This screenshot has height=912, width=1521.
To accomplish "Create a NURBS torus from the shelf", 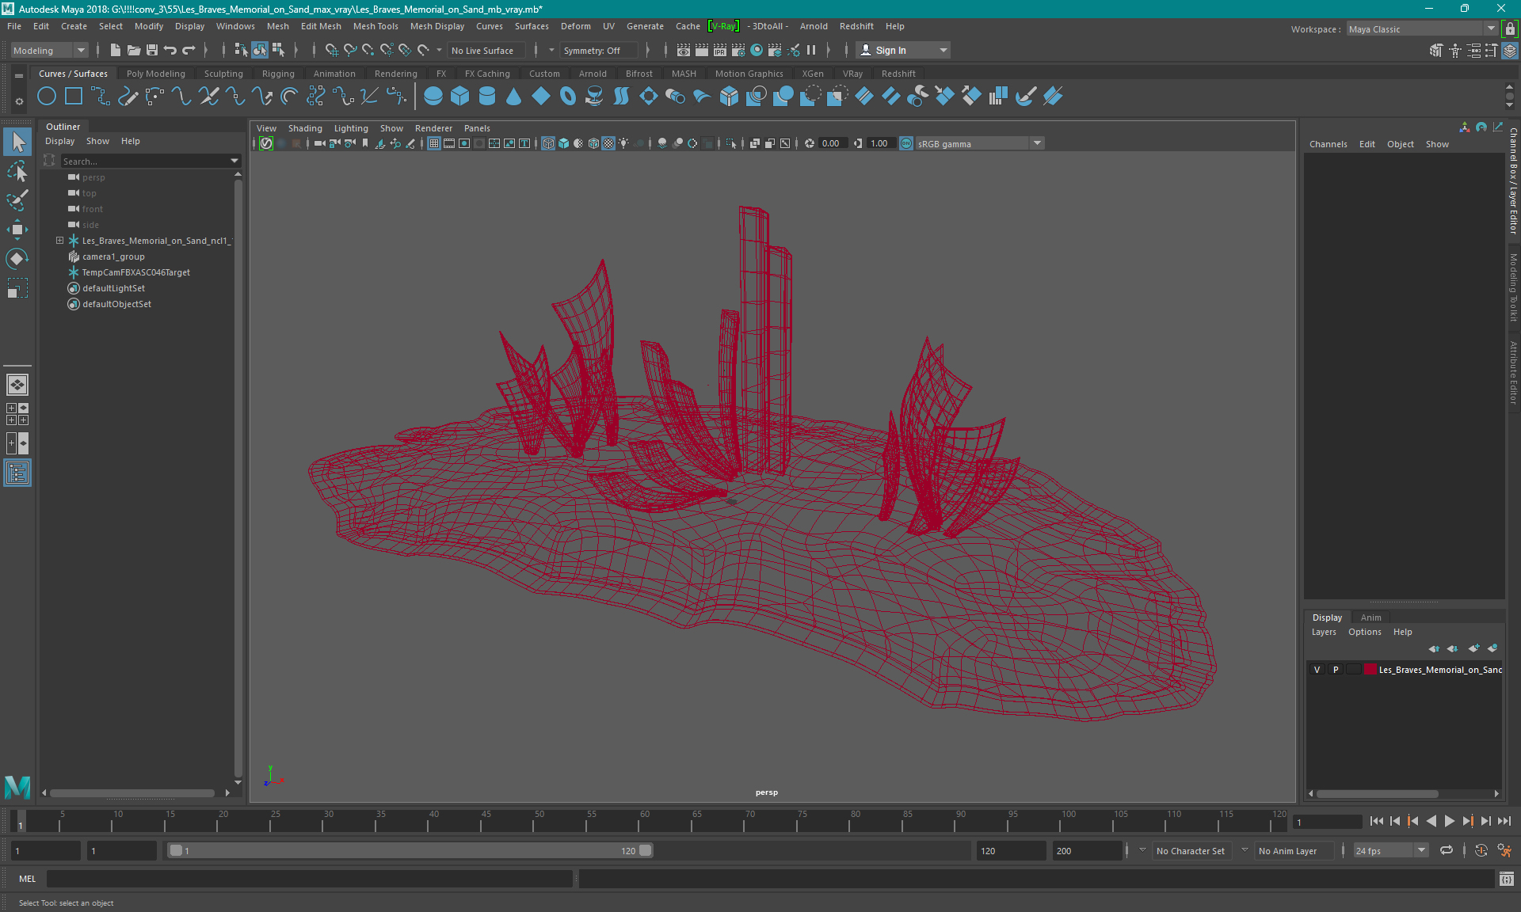I will (x=568, y=97).
